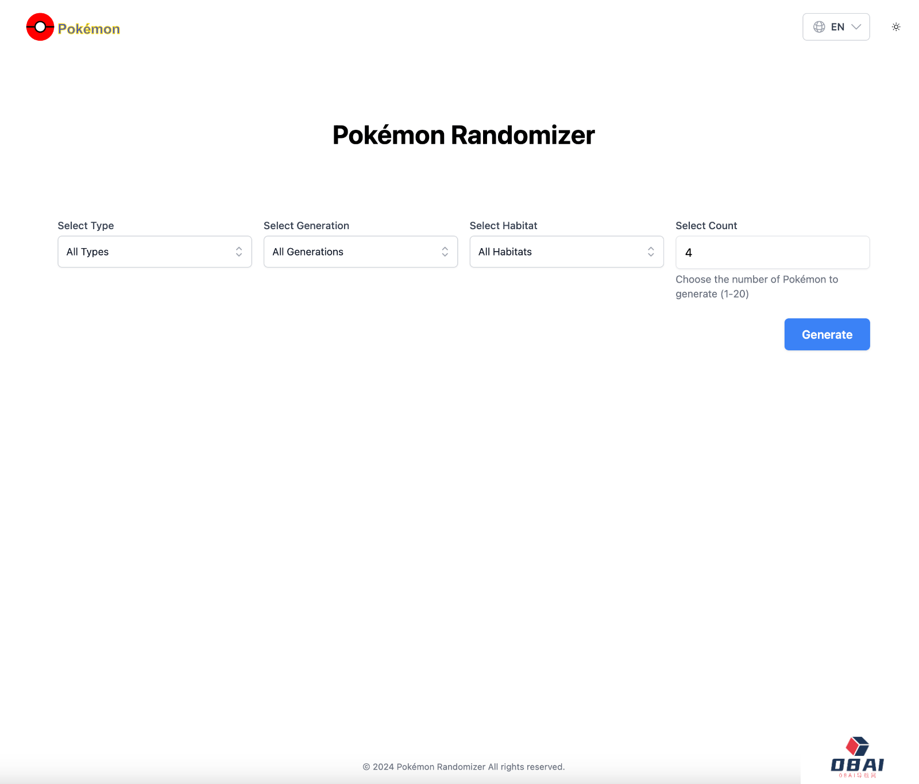Open the All Habitats dropdown
Screen dimensions: 919x784
[x=557, y=252]
